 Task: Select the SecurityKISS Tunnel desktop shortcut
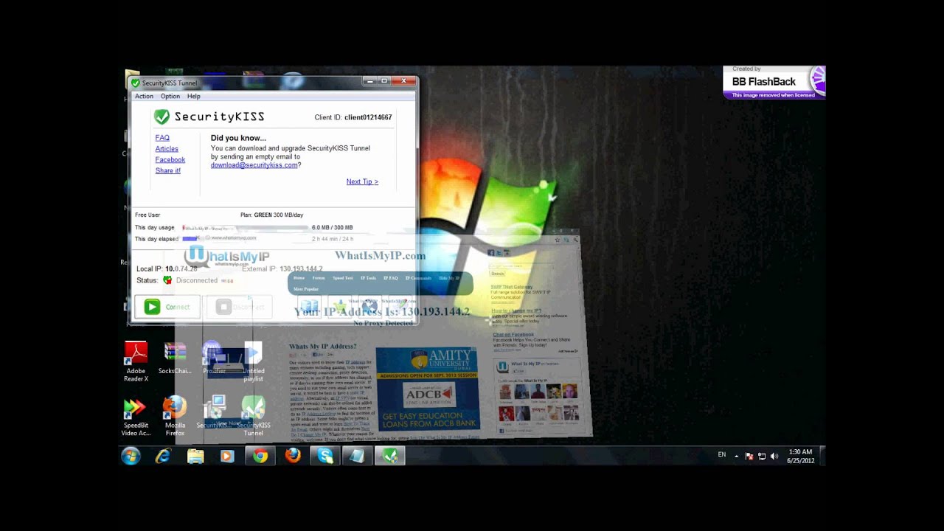[x=253, y=417]
